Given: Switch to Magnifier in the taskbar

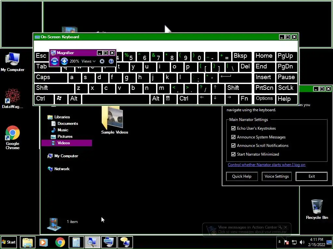Looking at the screenshot, I should (x=92, y=242).
